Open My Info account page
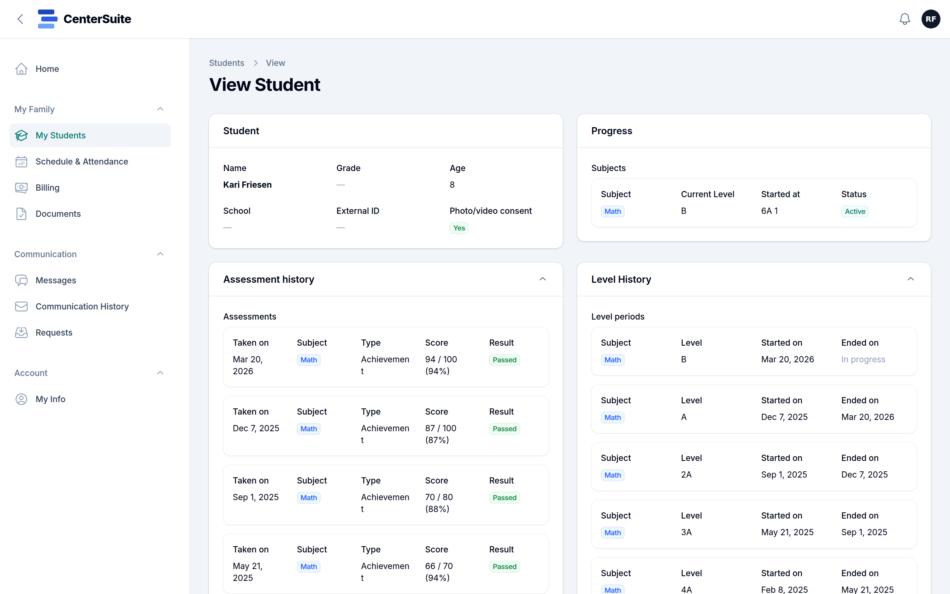 coord(90,399)
